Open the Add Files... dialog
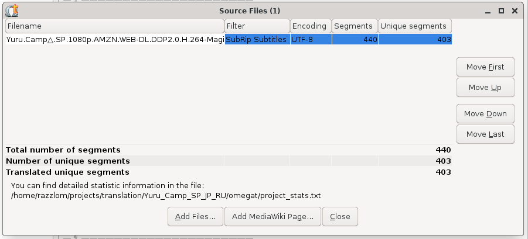528x239 pixels. pos(195,217)
